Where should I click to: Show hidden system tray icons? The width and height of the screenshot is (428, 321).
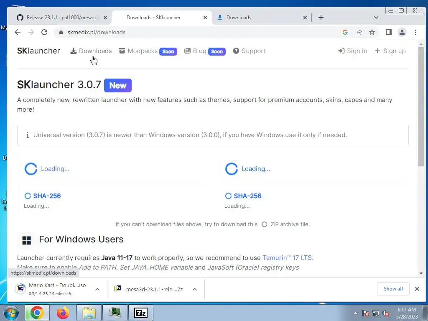pos(355,313)
